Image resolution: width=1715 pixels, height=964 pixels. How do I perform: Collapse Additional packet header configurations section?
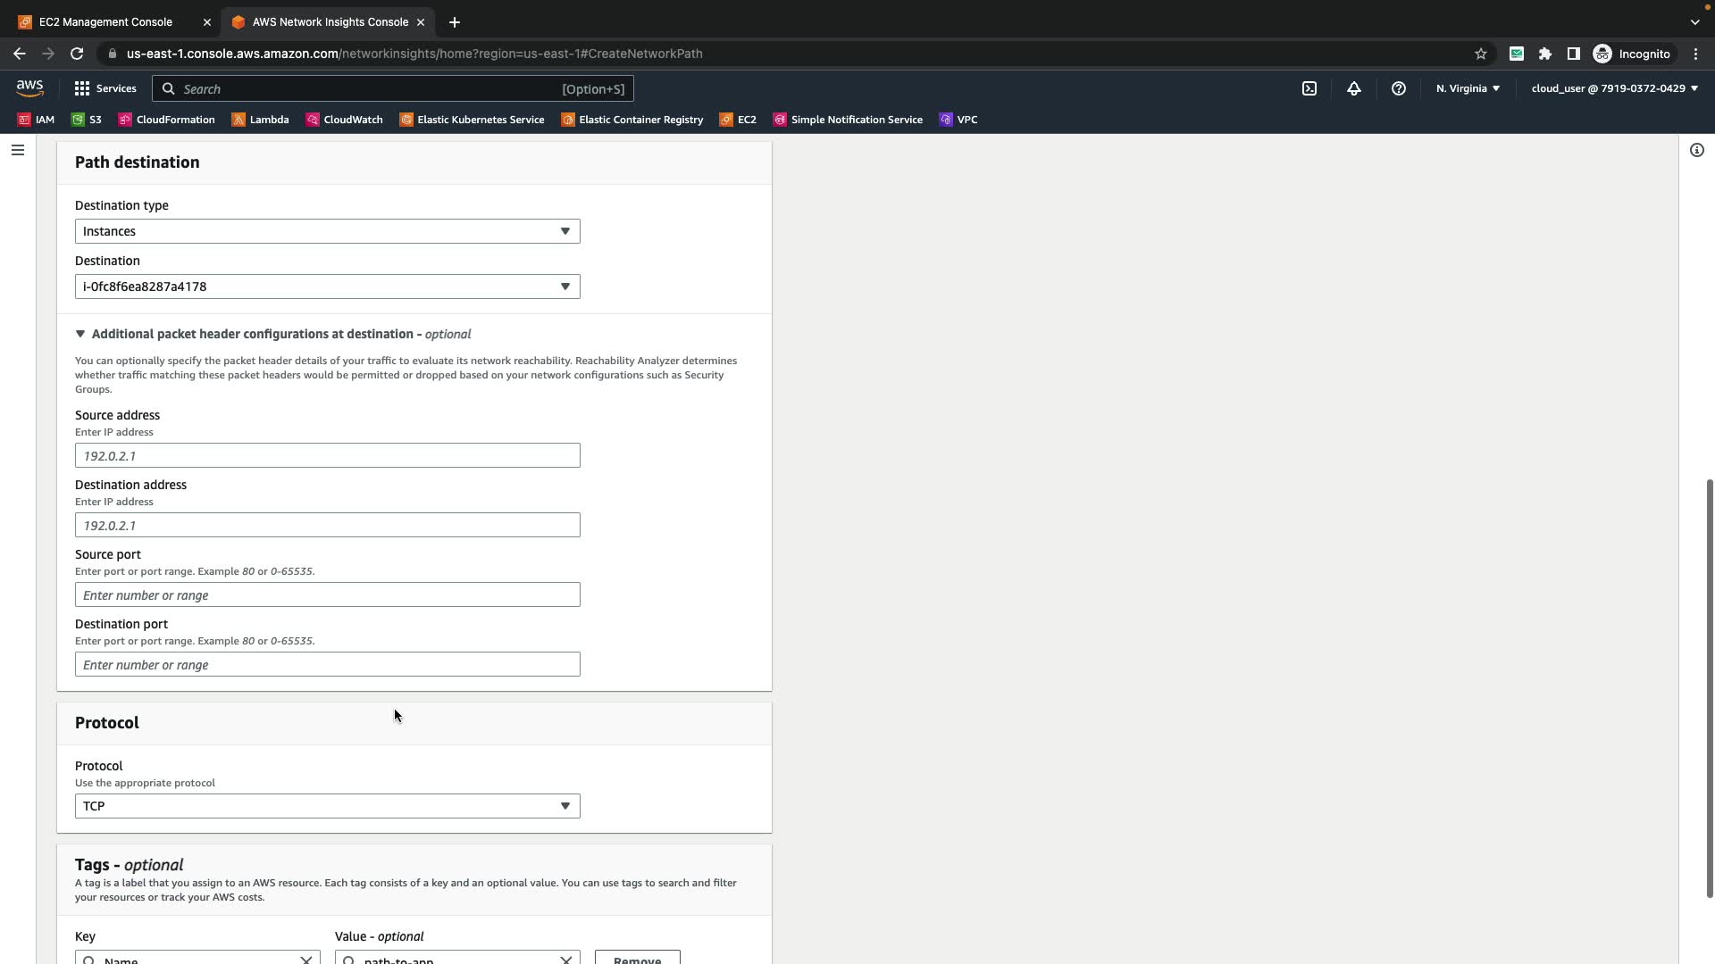(80, 334)
